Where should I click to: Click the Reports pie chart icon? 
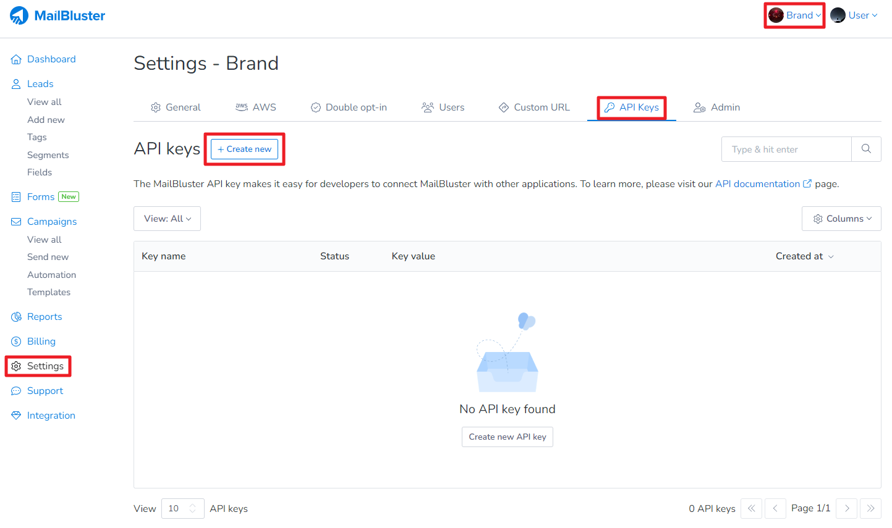click(16, 317)
